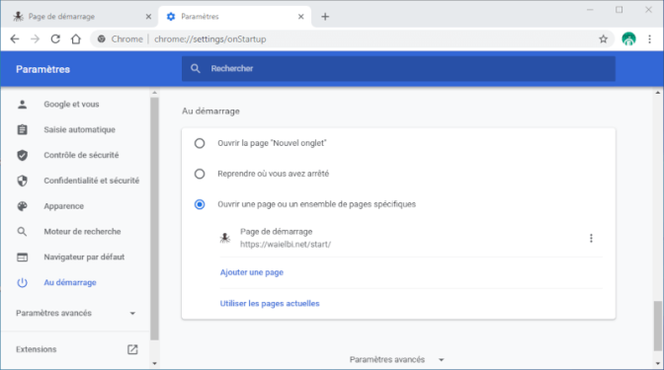This screenshot has height=370, width=664.
Task: Open the Extensions link in sidebar
Action: [37, 349]
